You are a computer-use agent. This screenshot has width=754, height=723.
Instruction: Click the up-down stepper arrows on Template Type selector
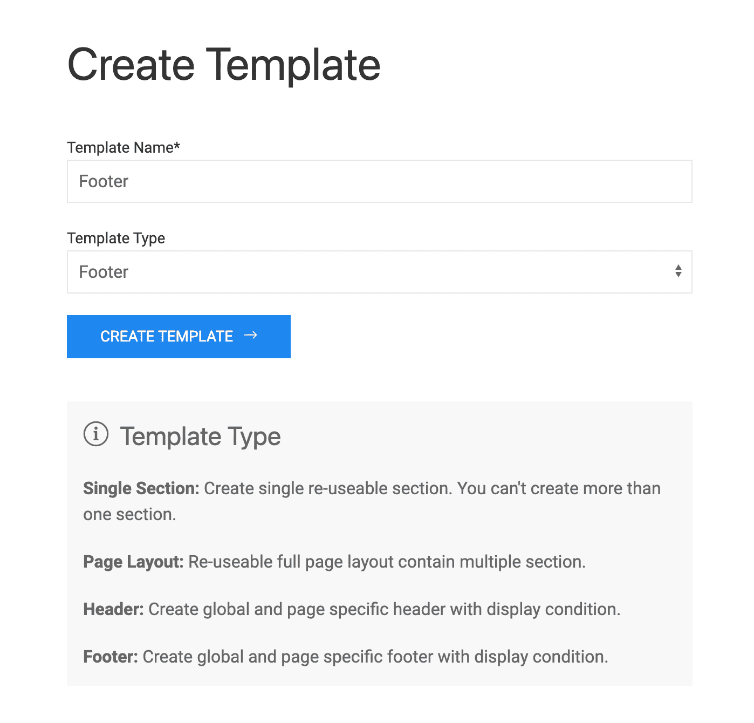click(x=678, y=272)
